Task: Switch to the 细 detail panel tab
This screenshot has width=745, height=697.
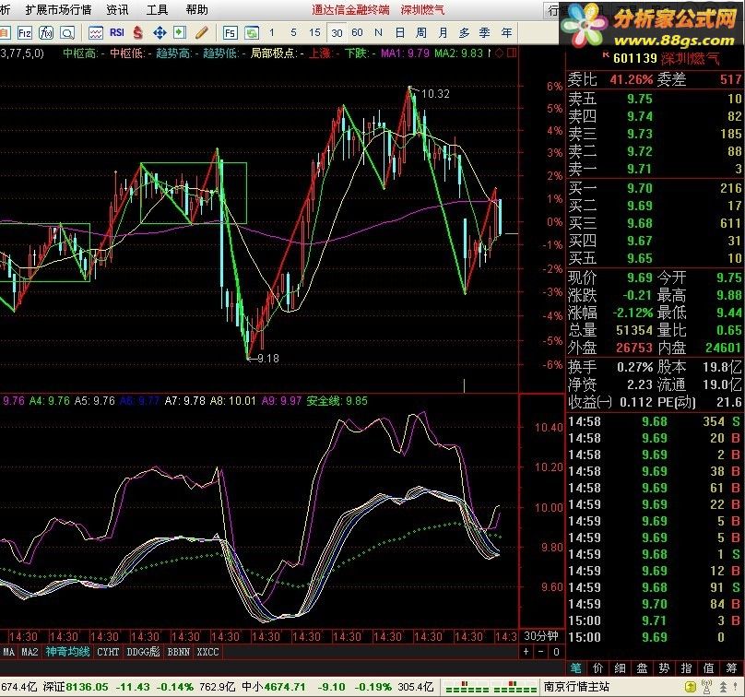Action: click(x=620, y=668)
